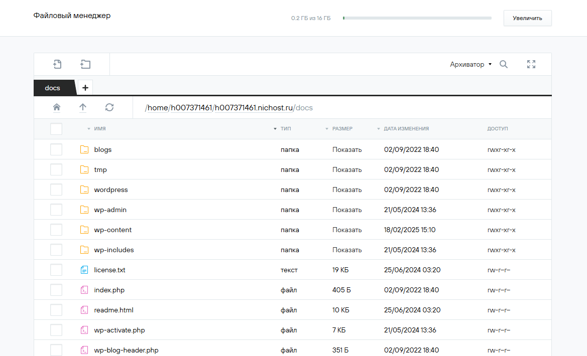The image size is (587, 356).
Task: Click the create new file icon
Action: pos(58,64)
